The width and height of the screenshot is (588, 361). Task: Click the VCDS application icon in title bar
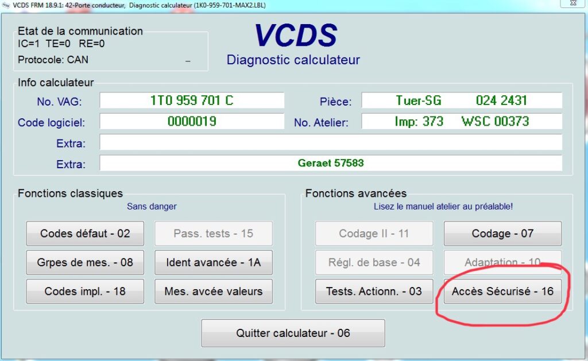click(6, 5)
